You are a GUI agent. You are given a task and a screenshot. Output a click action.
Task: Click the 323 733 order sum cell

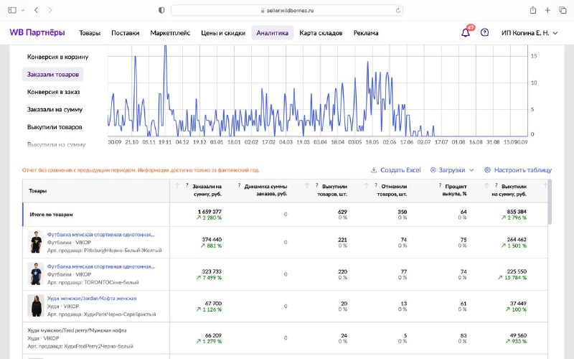click(x=212, y=271)
